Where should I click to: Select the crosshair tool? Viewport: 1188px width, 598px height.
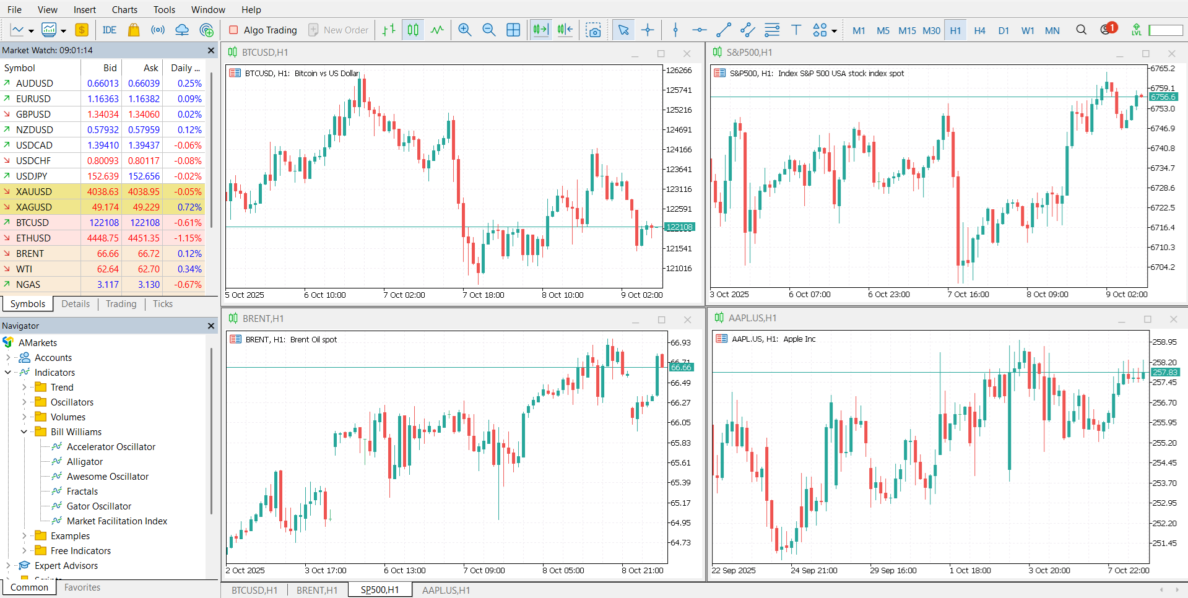coord(648,30)
